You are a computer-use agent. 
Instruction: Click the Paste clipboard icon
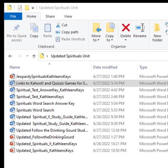[48, 28]
